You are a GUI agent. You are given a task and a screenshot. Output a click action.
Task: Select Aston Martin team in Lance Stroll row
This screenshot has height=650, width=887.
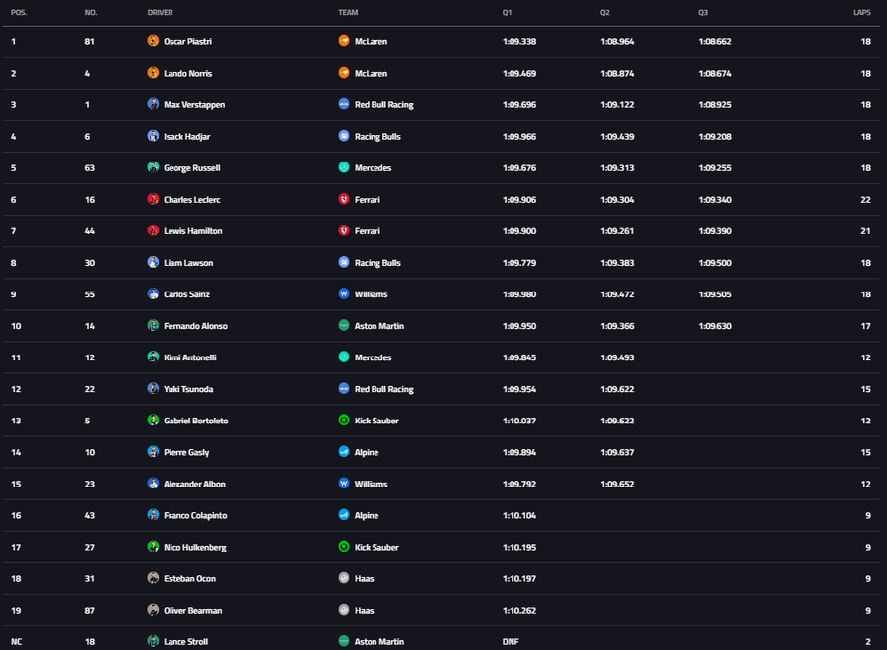click(378, 641)
